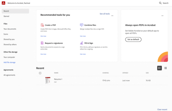Viewport: 172px width, 111px height.
Task: Click the Only you sharing cell
Action: click(106, 80)
